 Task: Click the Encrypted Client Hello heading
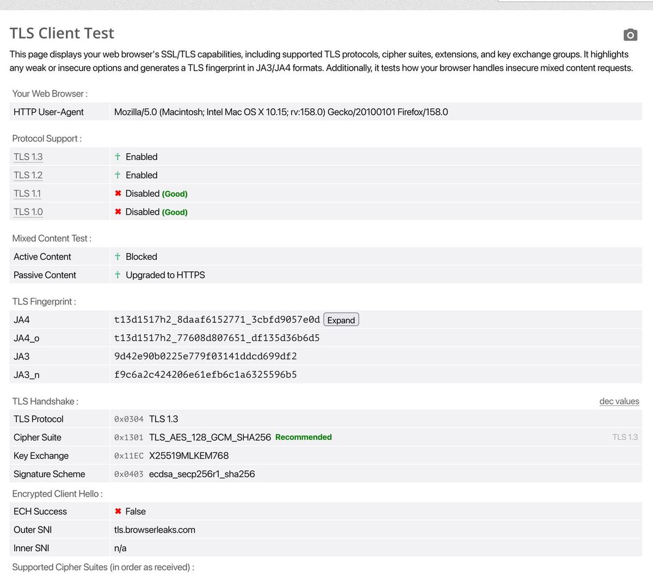tap(58, 494)
